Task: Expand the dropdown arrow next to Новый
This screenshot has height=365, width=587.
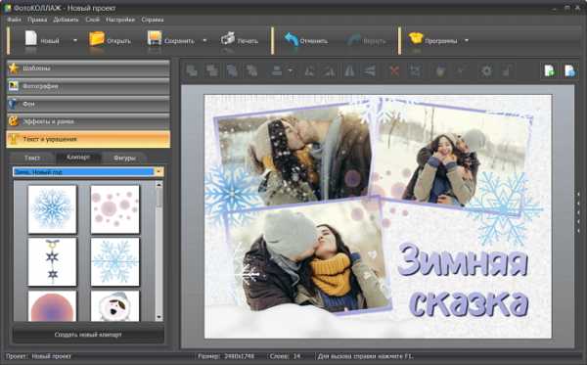Action: click(75, 40)
